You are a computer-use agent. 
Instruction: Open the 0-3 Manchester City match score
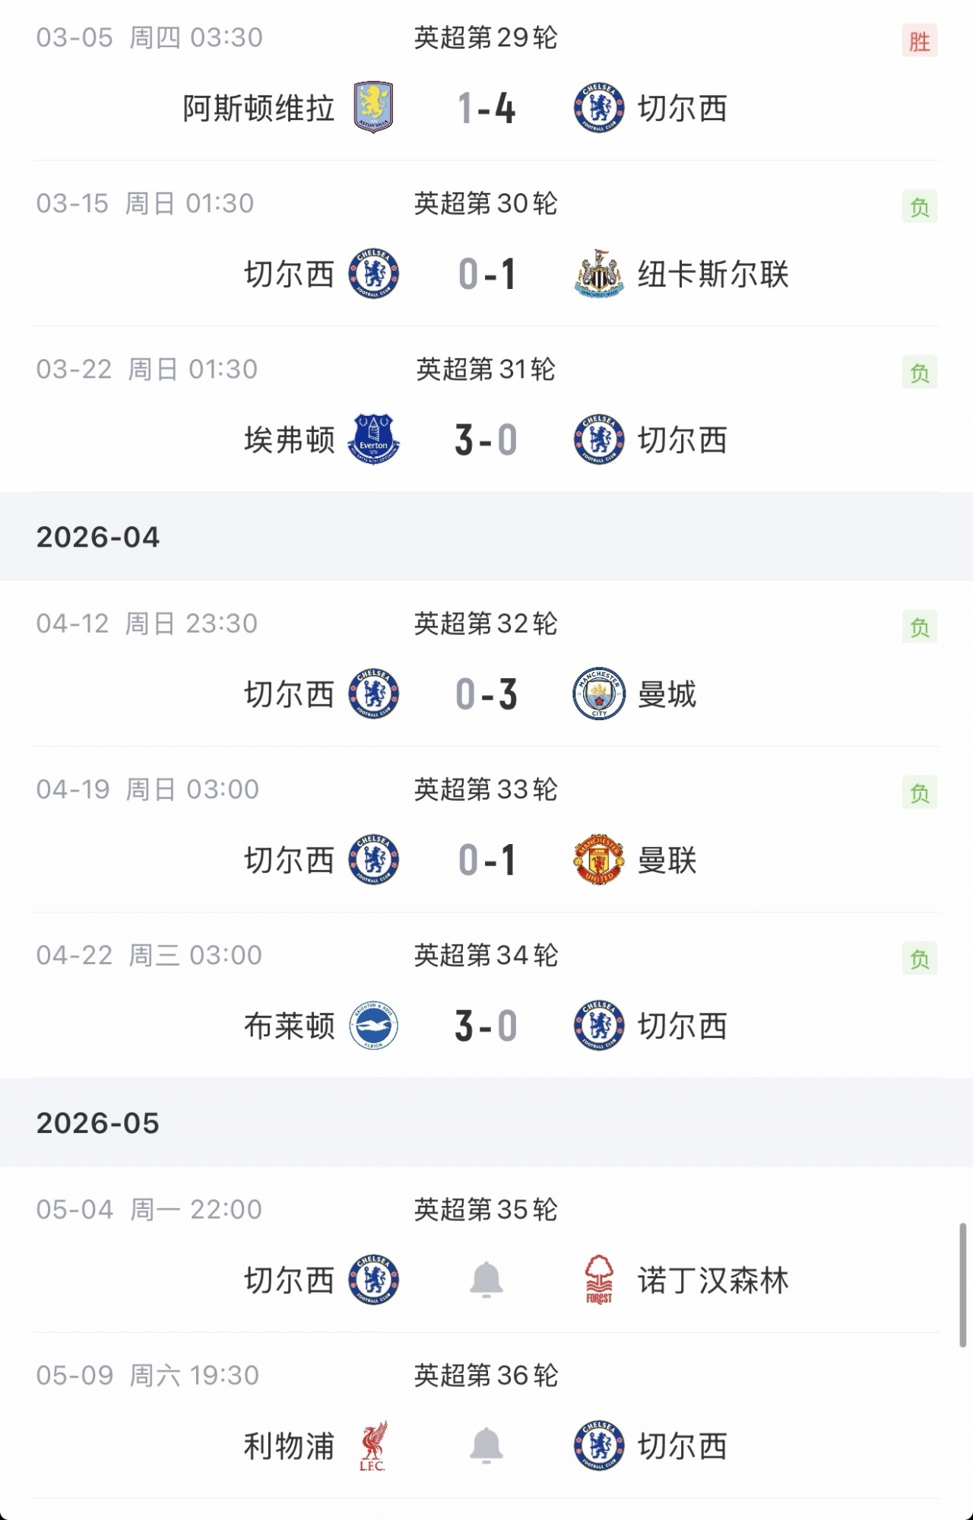pyautogui.click(x=486, y=694)
